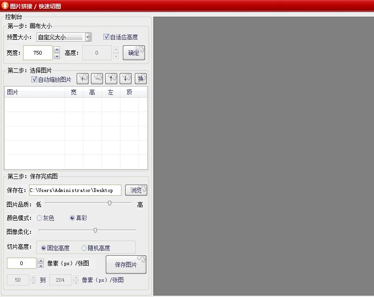The width and height of the screenshot is (374, 297).
Task: Click the 保存在 save path field
Action: [75, 190]
